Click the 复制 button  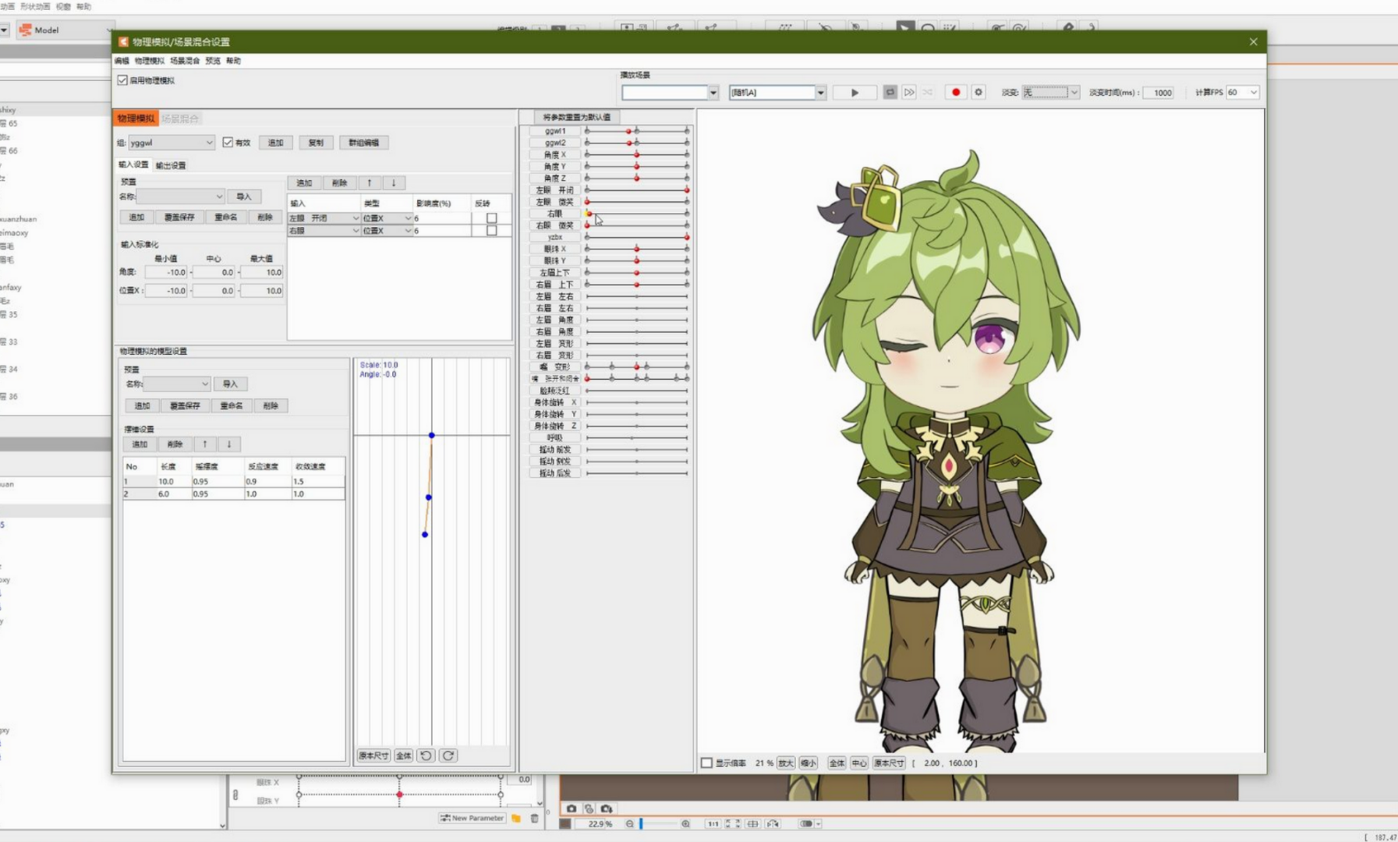[x=316, y=143]
